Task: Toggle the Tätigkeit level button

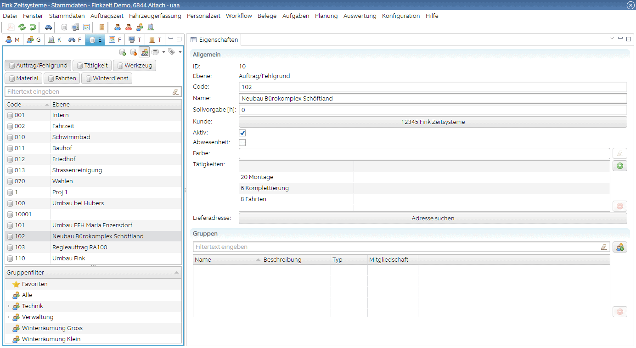Action: click(92, 66)
